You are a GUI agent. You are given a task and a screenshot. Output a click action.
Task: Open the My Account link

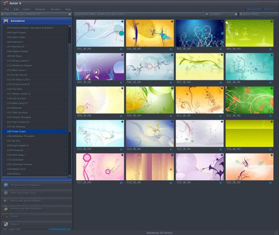[x=254, y=9]
